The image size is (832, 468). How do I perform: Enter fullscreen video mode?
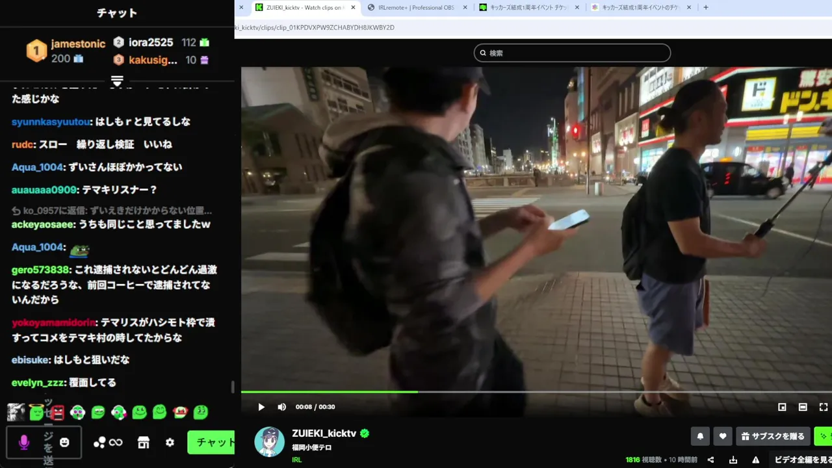[x=824, y=407]
